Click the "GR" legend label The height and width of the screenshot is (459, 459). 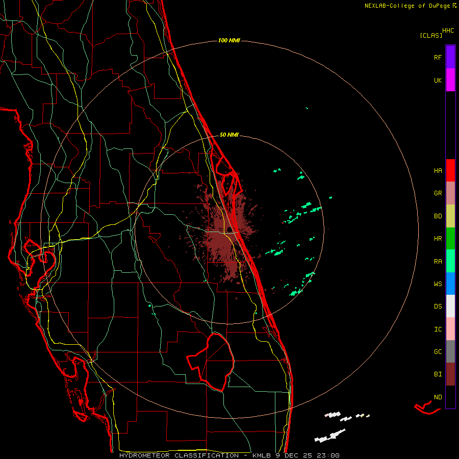pos(438,193)
